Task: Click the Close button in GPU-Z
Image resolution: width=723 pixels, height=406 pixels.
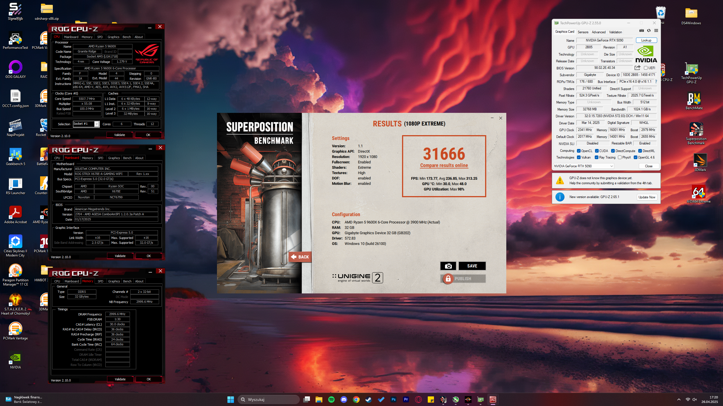Action: (x=649, y=166)
